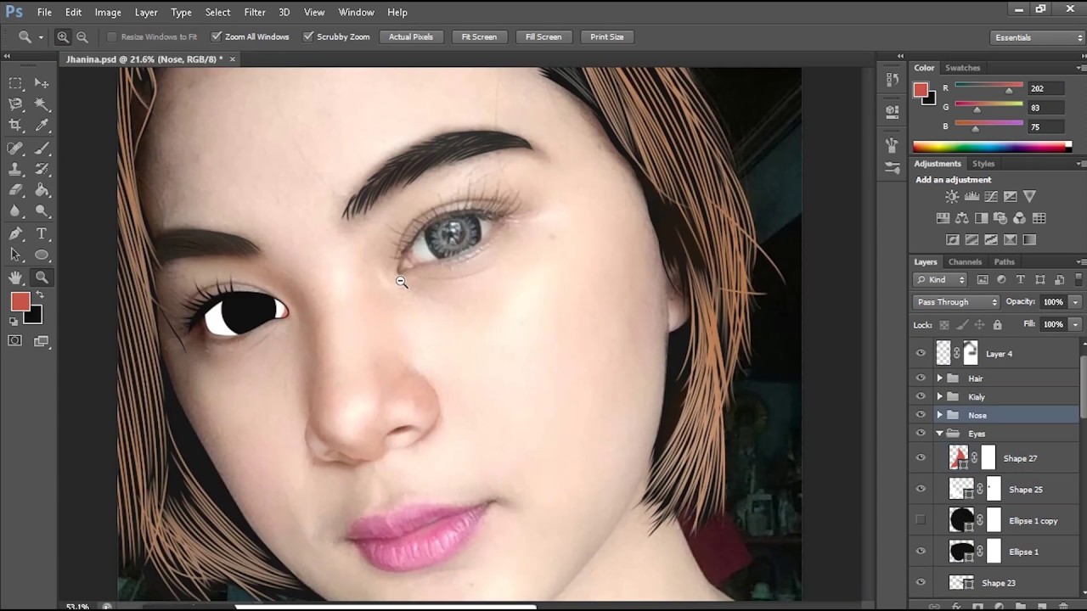Hide the Ellipse 1 layer

tap(921, 552)
